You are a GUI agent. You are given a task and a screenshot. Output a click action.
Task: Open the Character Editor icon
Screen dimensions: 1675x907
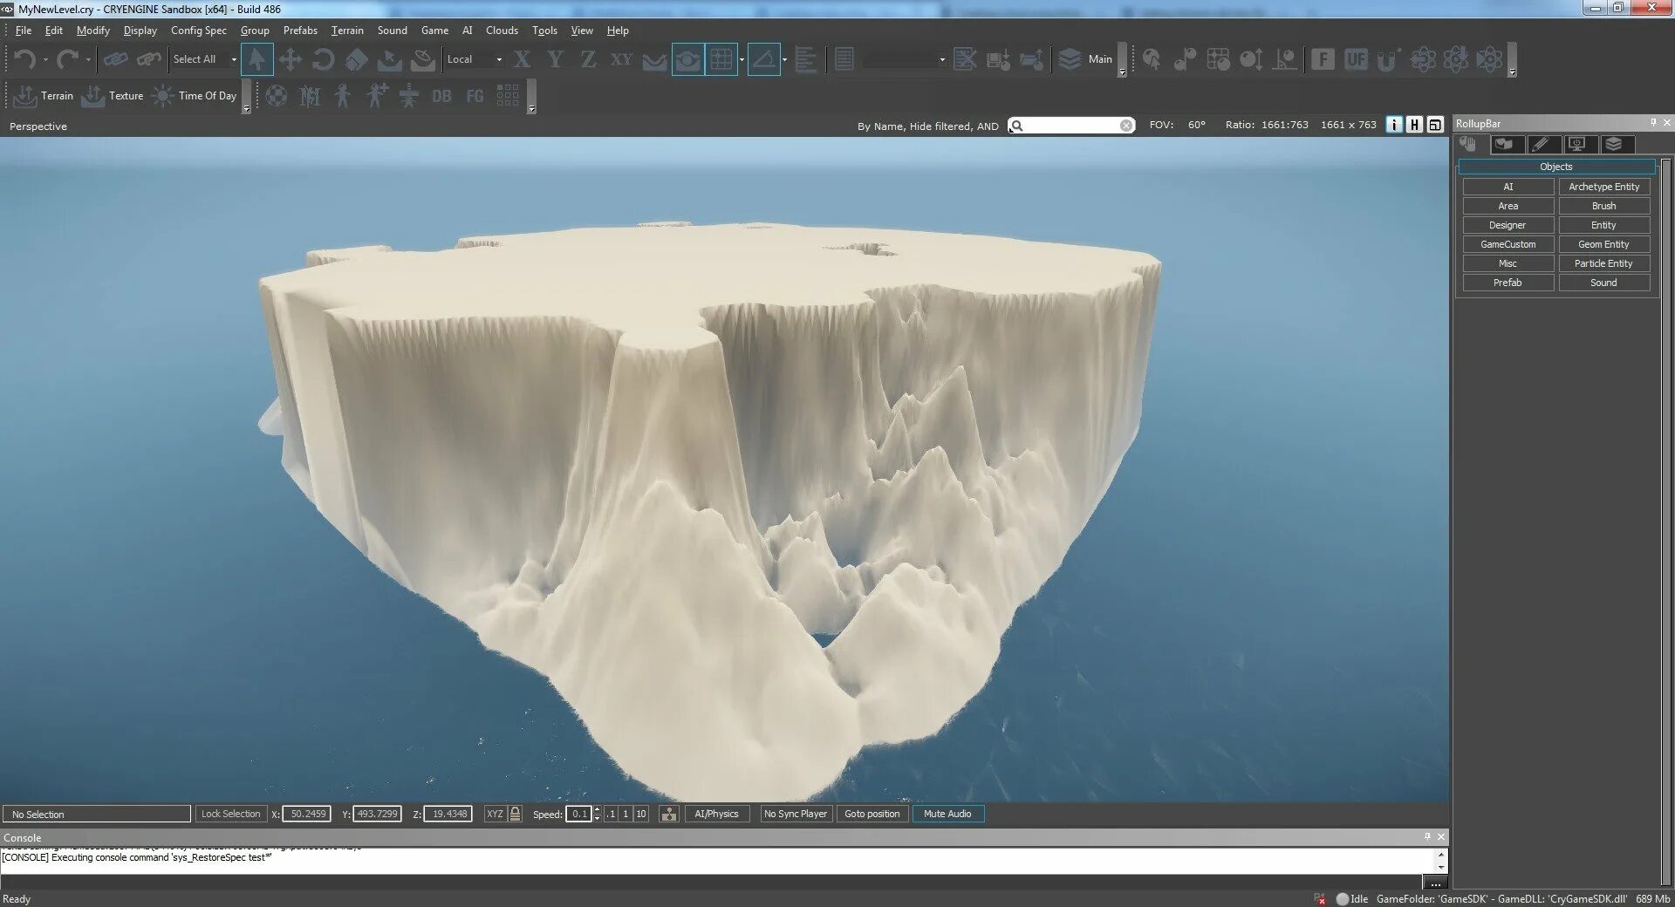342,95
